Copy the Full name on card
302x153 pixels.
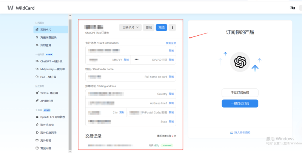point(171,77)
